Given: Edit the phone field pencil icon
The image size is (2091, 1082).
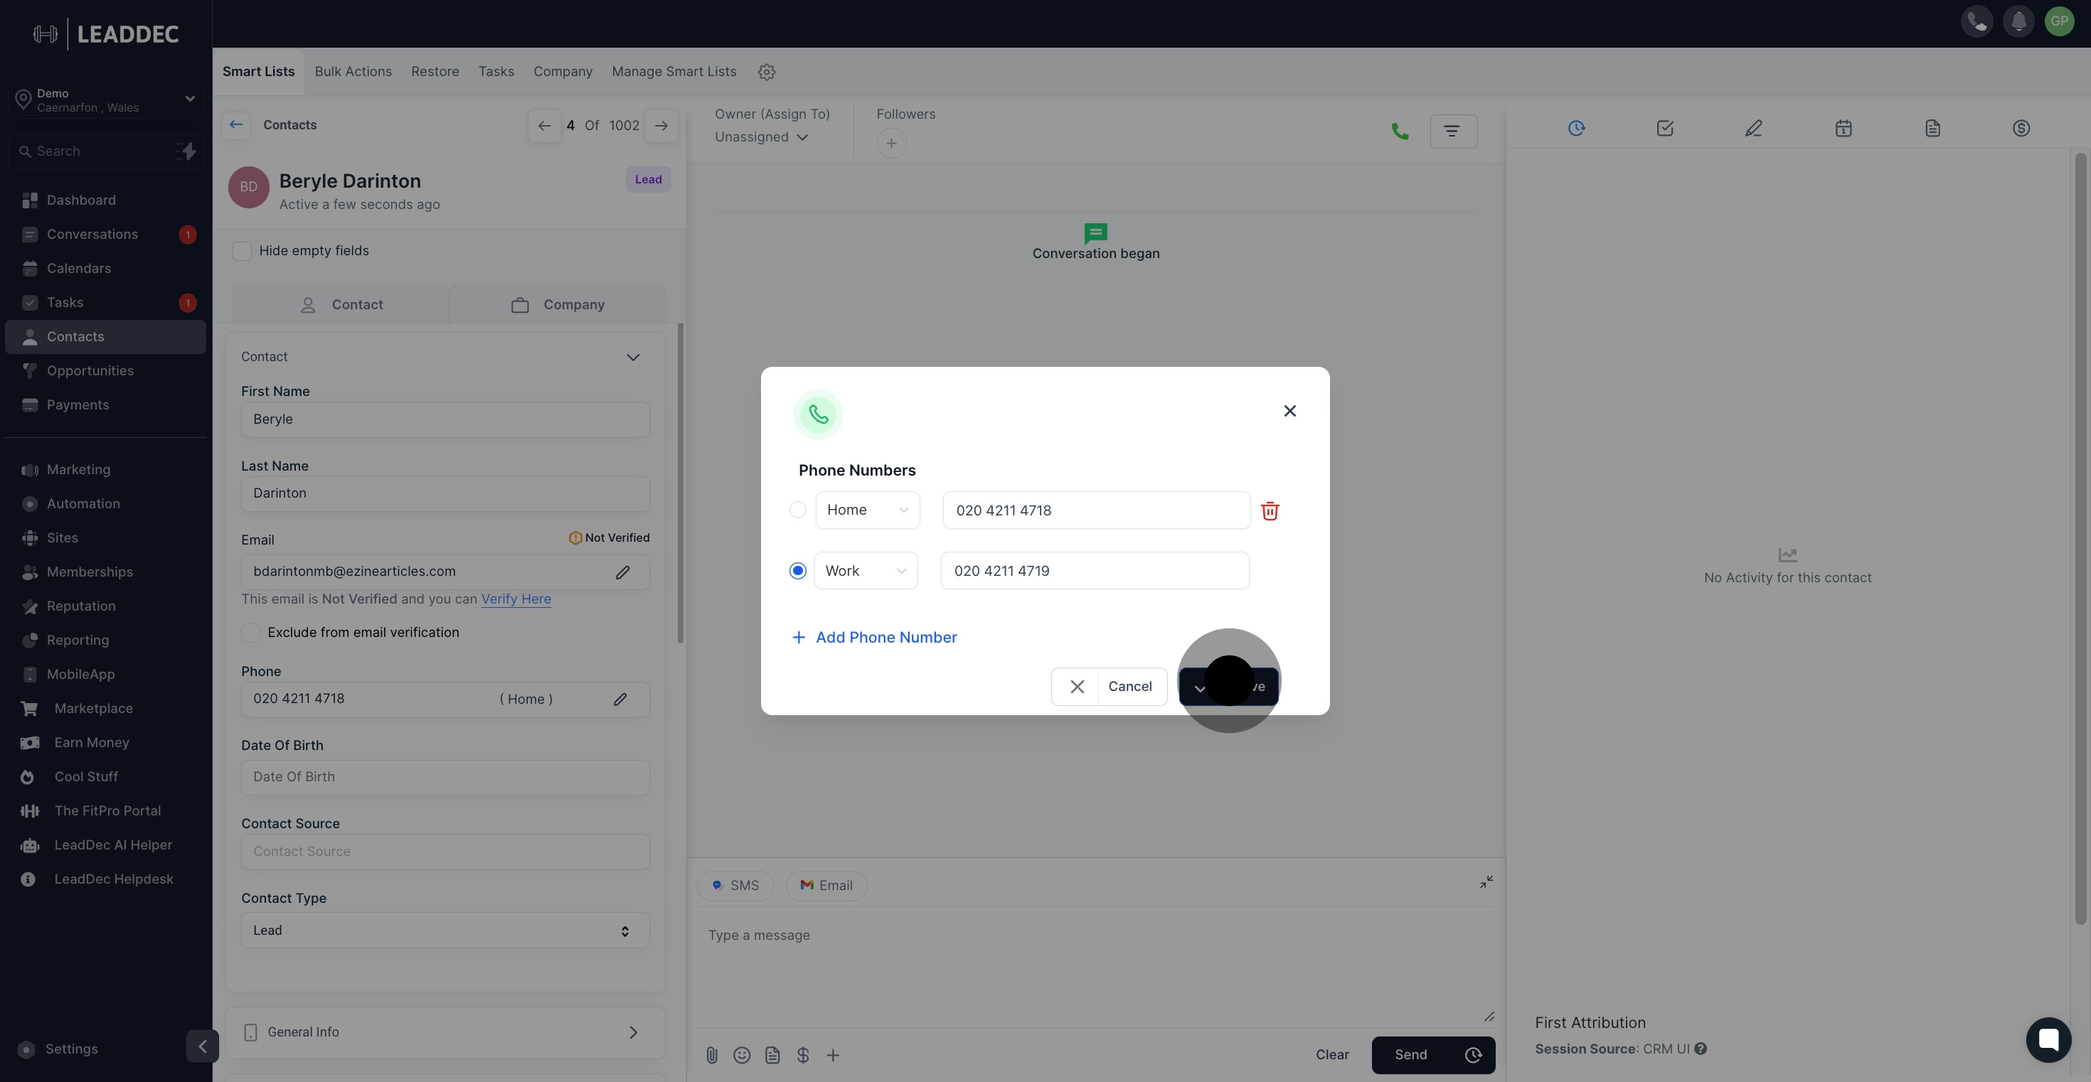Looking at the screenshot, I should [x=620, y=699].
